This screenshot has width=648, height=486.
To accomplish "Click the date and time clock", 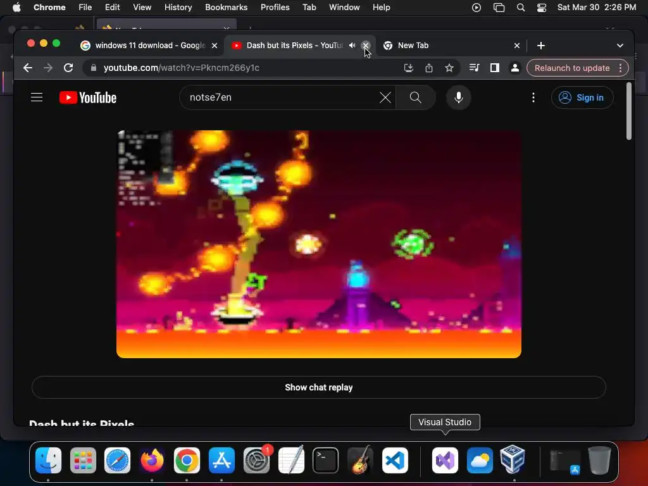I will [596, 8].
